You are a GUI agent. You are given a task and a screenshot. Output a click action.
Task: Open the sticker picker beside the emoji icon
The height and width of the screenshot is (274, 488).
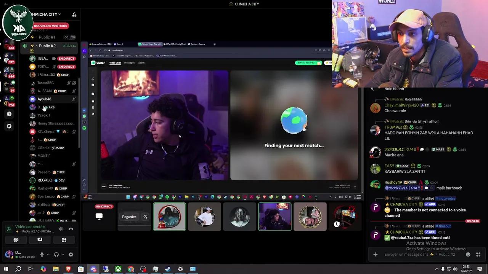click(x=478, y=254)
